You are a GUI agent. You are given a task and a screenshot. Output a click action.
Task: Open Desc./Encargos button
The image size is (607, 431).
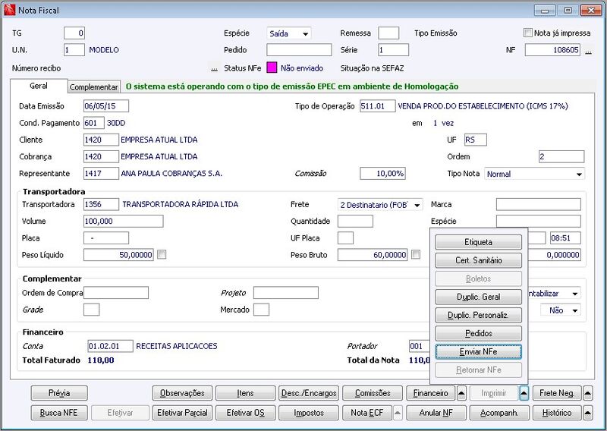coord(309,393)
